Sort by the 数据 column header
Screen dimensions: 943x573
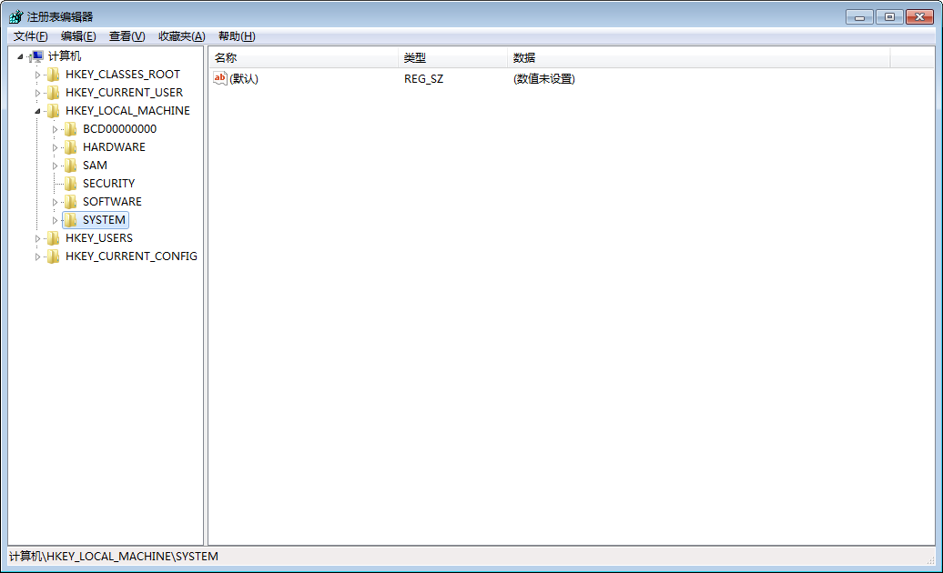[x=699, y=57]
